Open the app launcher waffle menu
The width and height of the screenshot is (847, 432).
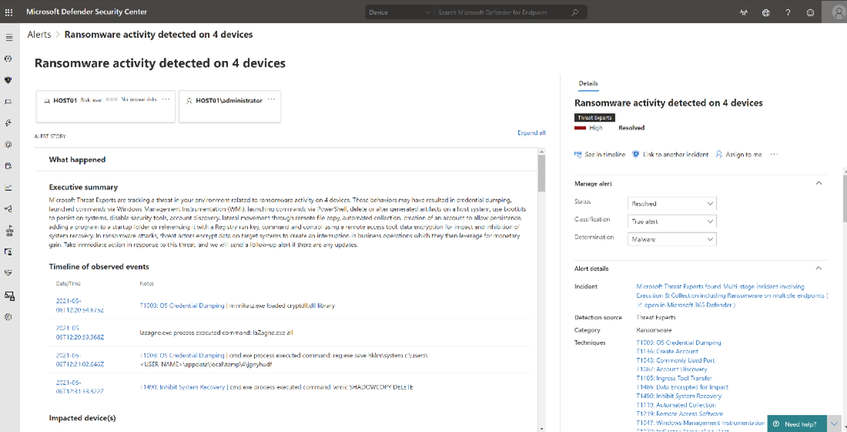coord(8,12)
